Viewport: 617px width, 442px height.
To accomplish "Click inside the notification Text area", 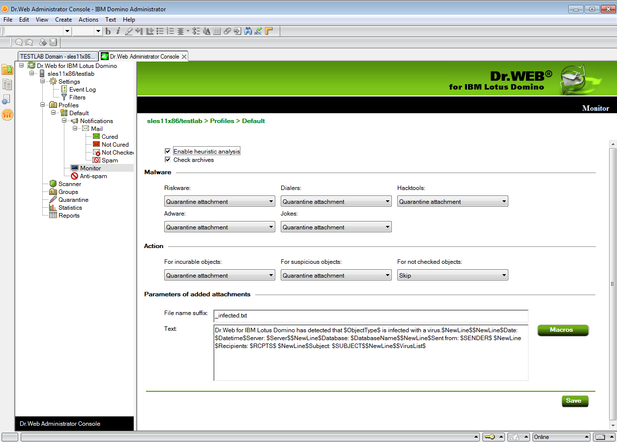I will click(371, 352).
